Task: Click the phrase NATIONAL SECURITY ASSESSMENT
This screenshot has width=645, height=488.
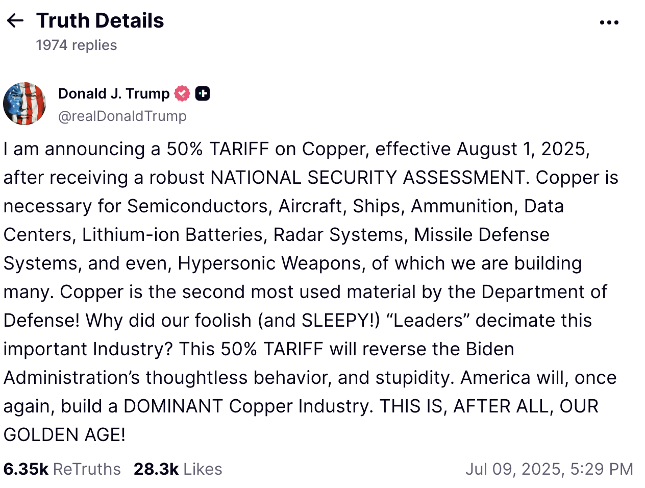Action: [367, 177]
